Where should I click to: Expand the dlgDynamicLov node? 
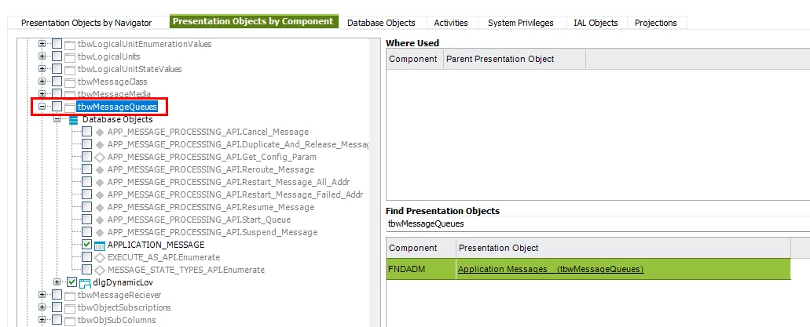(57, 282)
